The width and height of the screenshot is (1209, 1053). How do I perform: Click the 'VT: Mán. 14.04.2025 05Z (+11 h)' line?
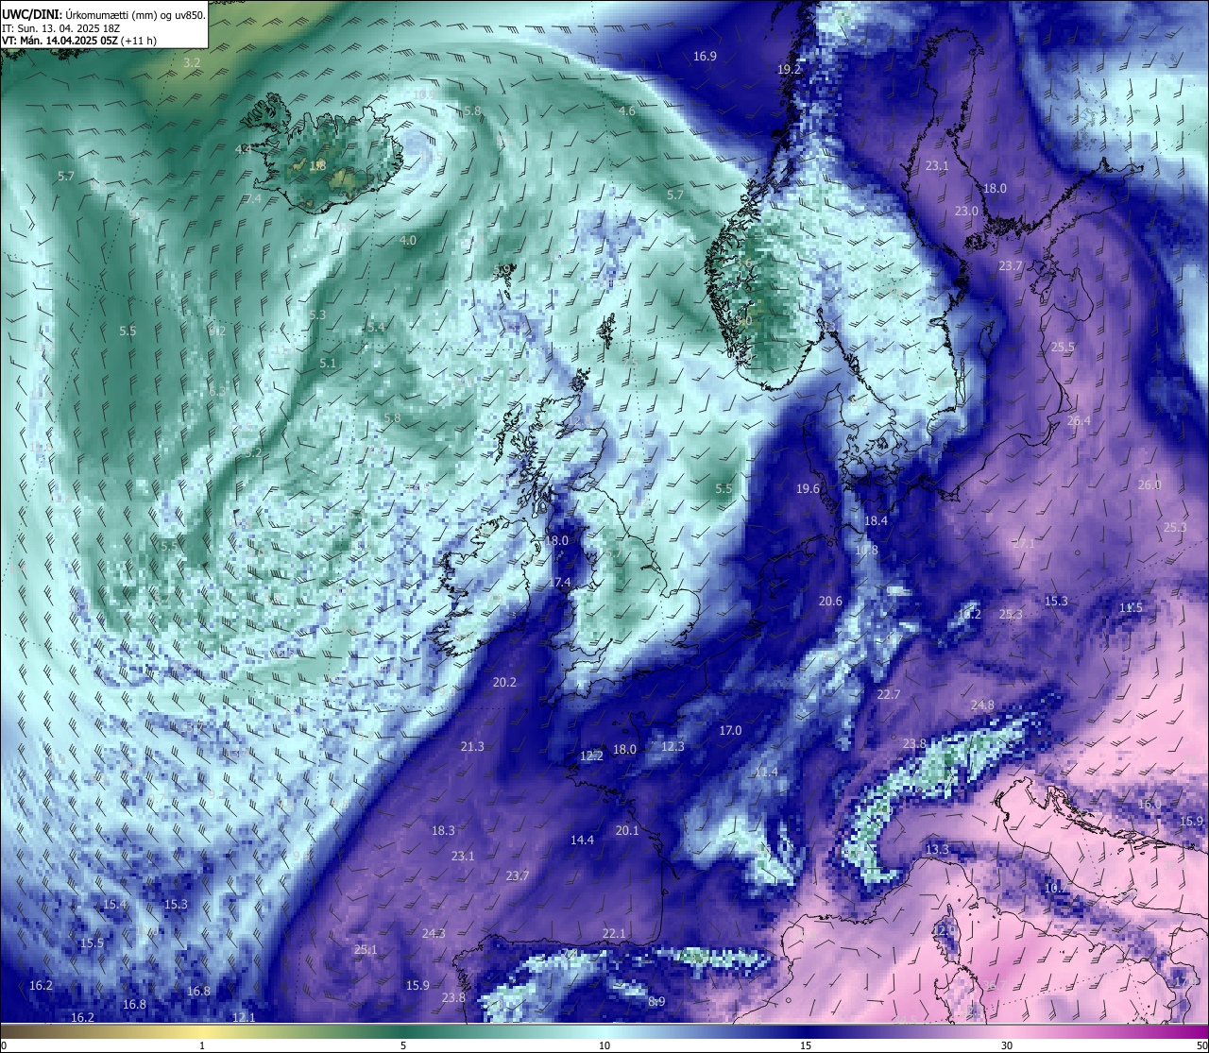click(79, 41)
